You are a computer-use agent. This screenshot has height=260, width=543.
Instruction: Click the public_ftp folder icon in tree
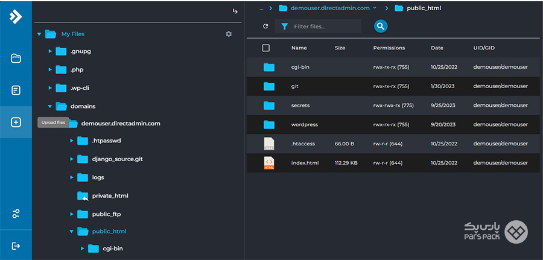pos(83,214)
